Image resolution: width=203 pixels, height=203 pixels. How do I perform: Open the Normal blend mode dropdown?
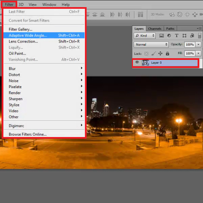point(151,45)
